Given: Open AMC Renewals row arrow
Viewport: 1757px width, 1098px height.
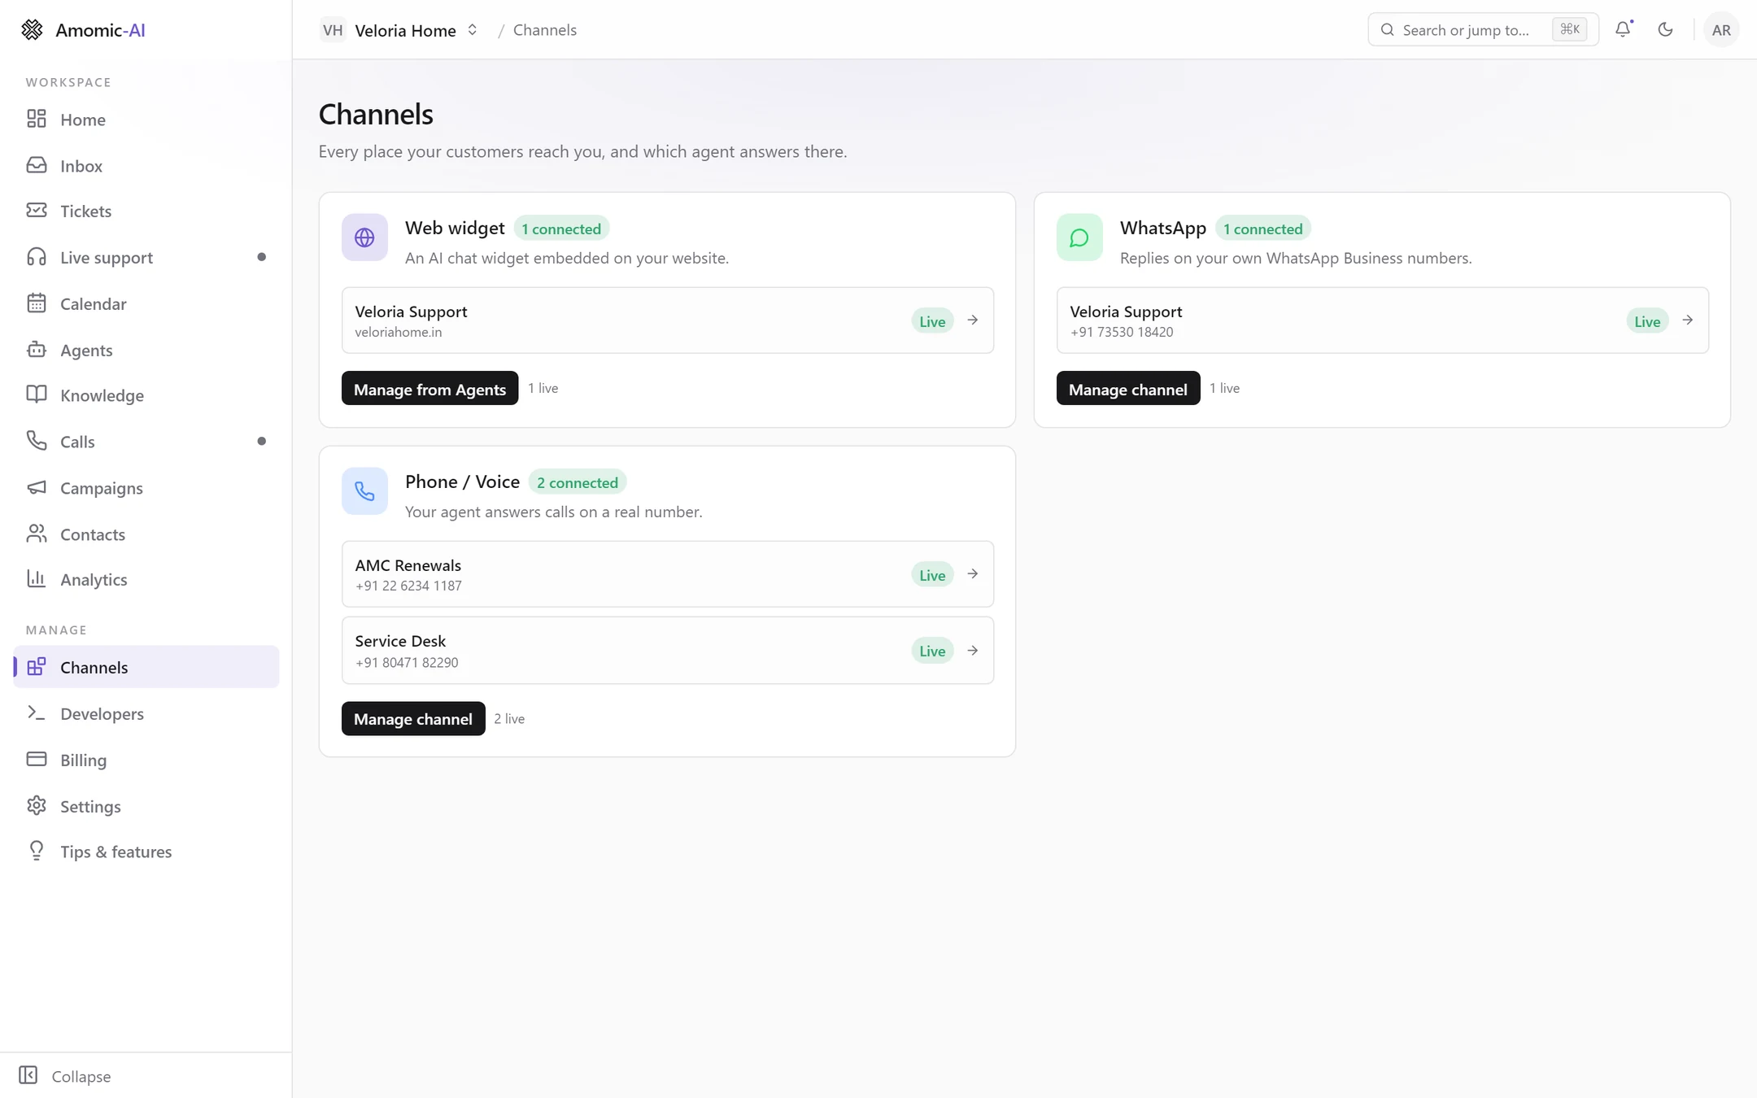Looking at the screenshot, I should pos(972,574).
